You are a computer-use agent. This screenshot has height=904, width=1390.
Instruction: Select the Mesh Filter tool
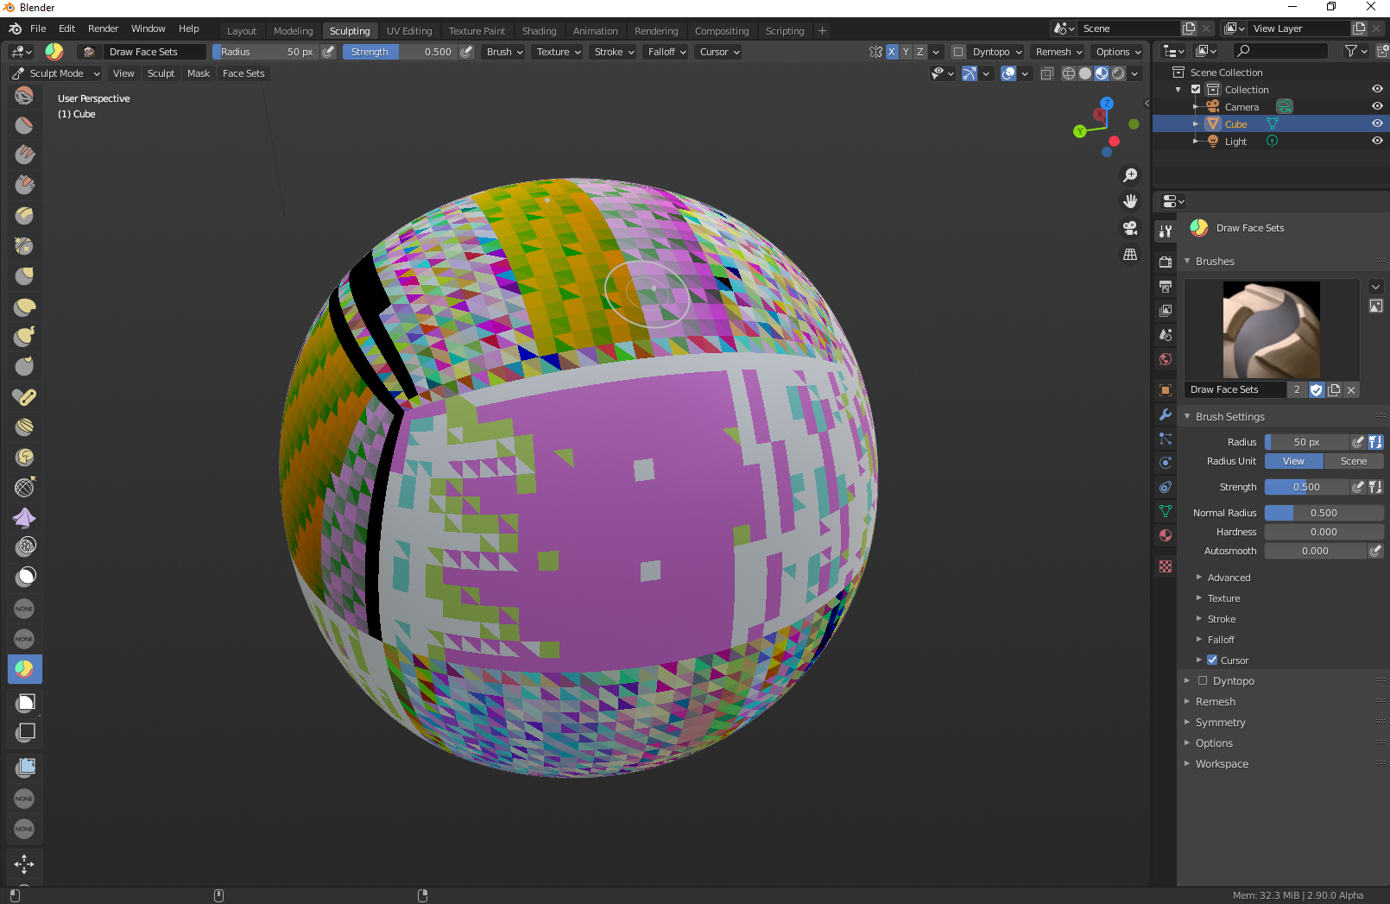coord(24,767)
